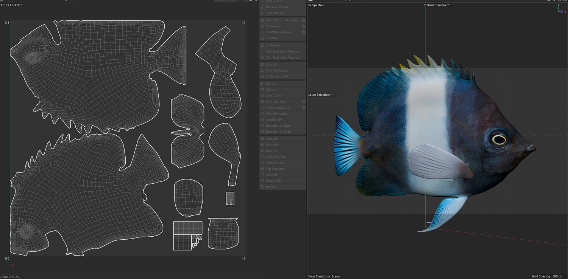Click the Line Up UV command
The width and height of the screenshot is (568, 279).
283,96
